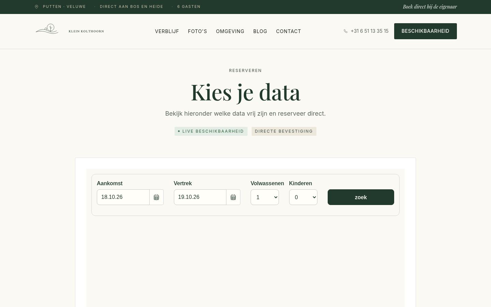Click the Volwassenen field label
Screen dimensions: 491x307
click(x=267, y=184)
